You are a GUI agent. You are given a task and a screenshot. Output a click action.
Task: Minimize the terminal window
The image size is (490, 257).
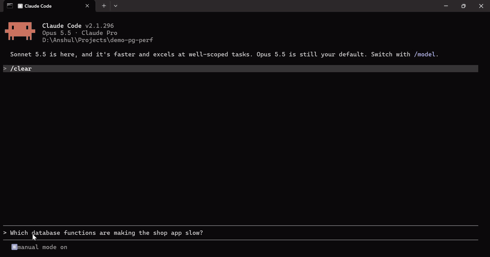click(446, 6)
